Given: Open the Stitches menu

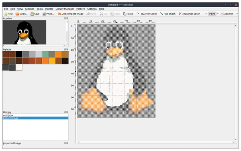Looking at the screenshot, I should pyautogui.click(x=30, y=9).
